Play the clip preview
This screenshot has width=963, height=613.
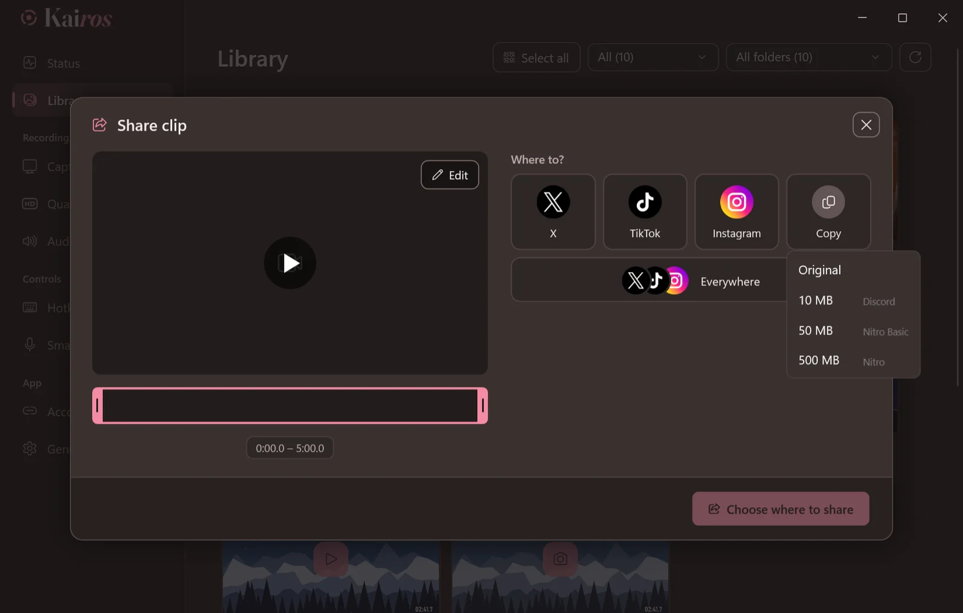coord(290,263)
